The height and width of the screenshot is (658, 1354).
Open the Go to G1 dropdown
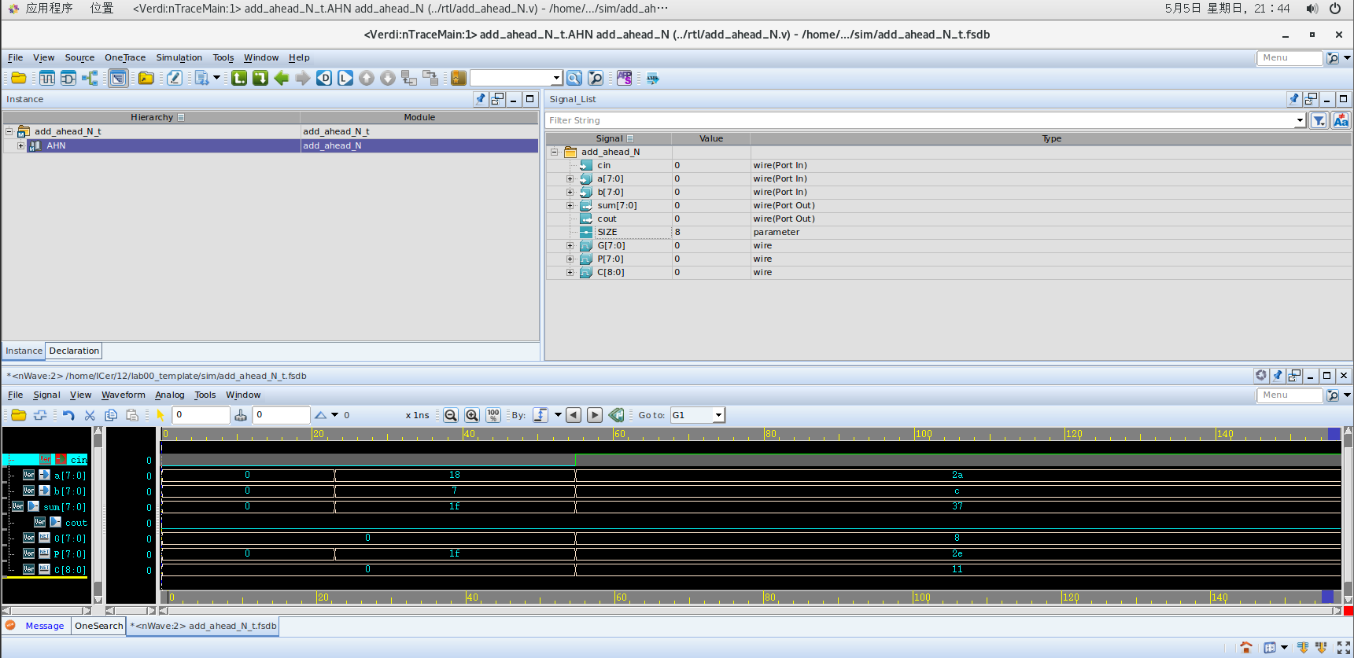(x=718, y=415)
